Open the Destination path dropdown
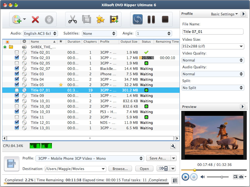250x187 pixels. (75, 169)
